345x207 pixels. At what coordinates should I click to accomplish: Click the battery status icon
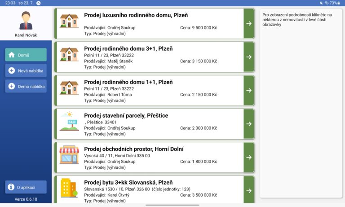(x=340, y=3)
